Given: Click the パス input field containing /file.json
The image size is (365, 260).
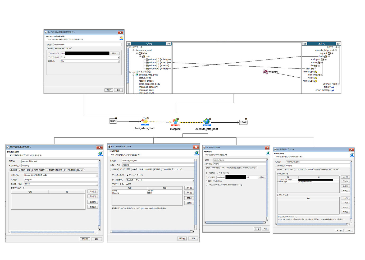Looking at the screenshot, I should (x=61, y=179).
